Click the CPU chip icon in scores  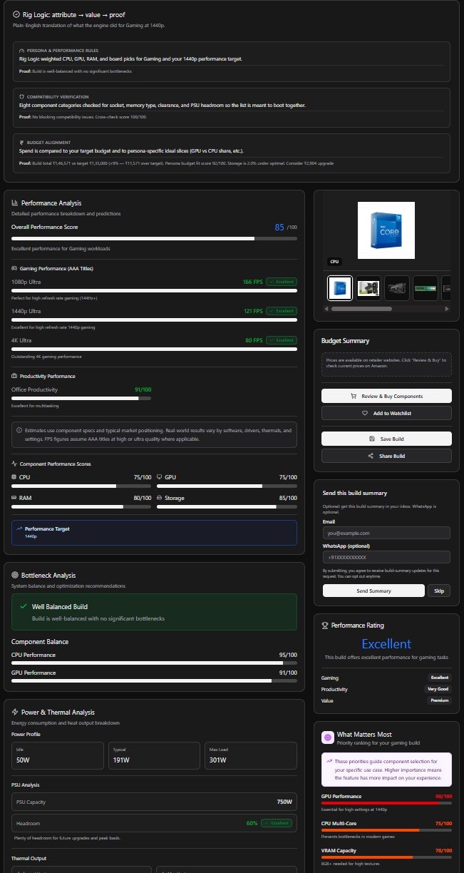[x=14, y=476]
